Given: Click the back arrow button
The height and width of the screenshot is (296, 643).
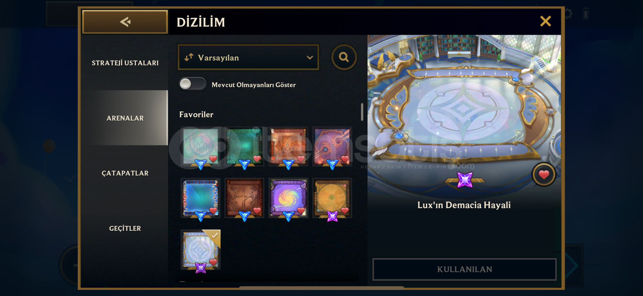Looking at the screenshot, I should tap(125, 22).
